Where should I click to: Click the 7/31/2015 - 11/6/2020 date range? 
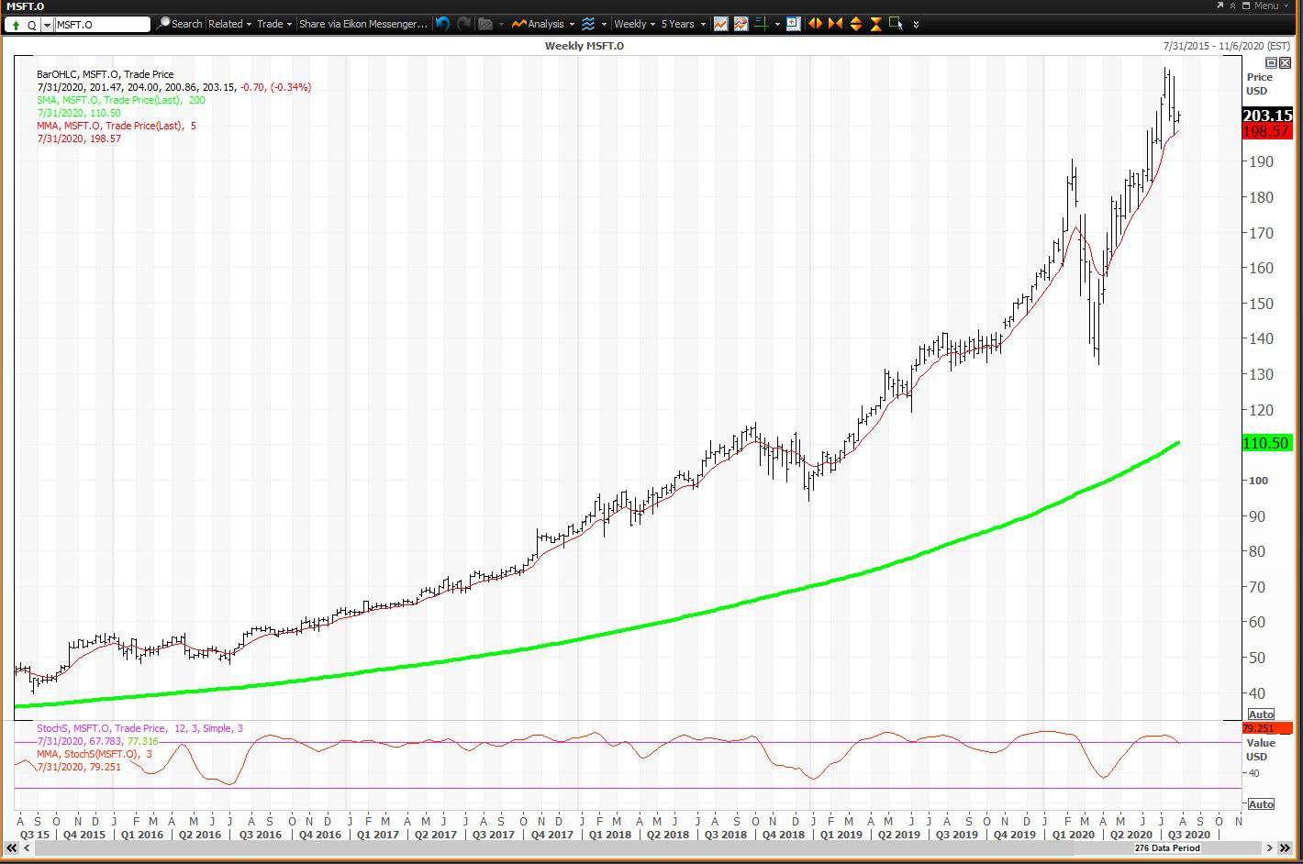click(1226, 45)
